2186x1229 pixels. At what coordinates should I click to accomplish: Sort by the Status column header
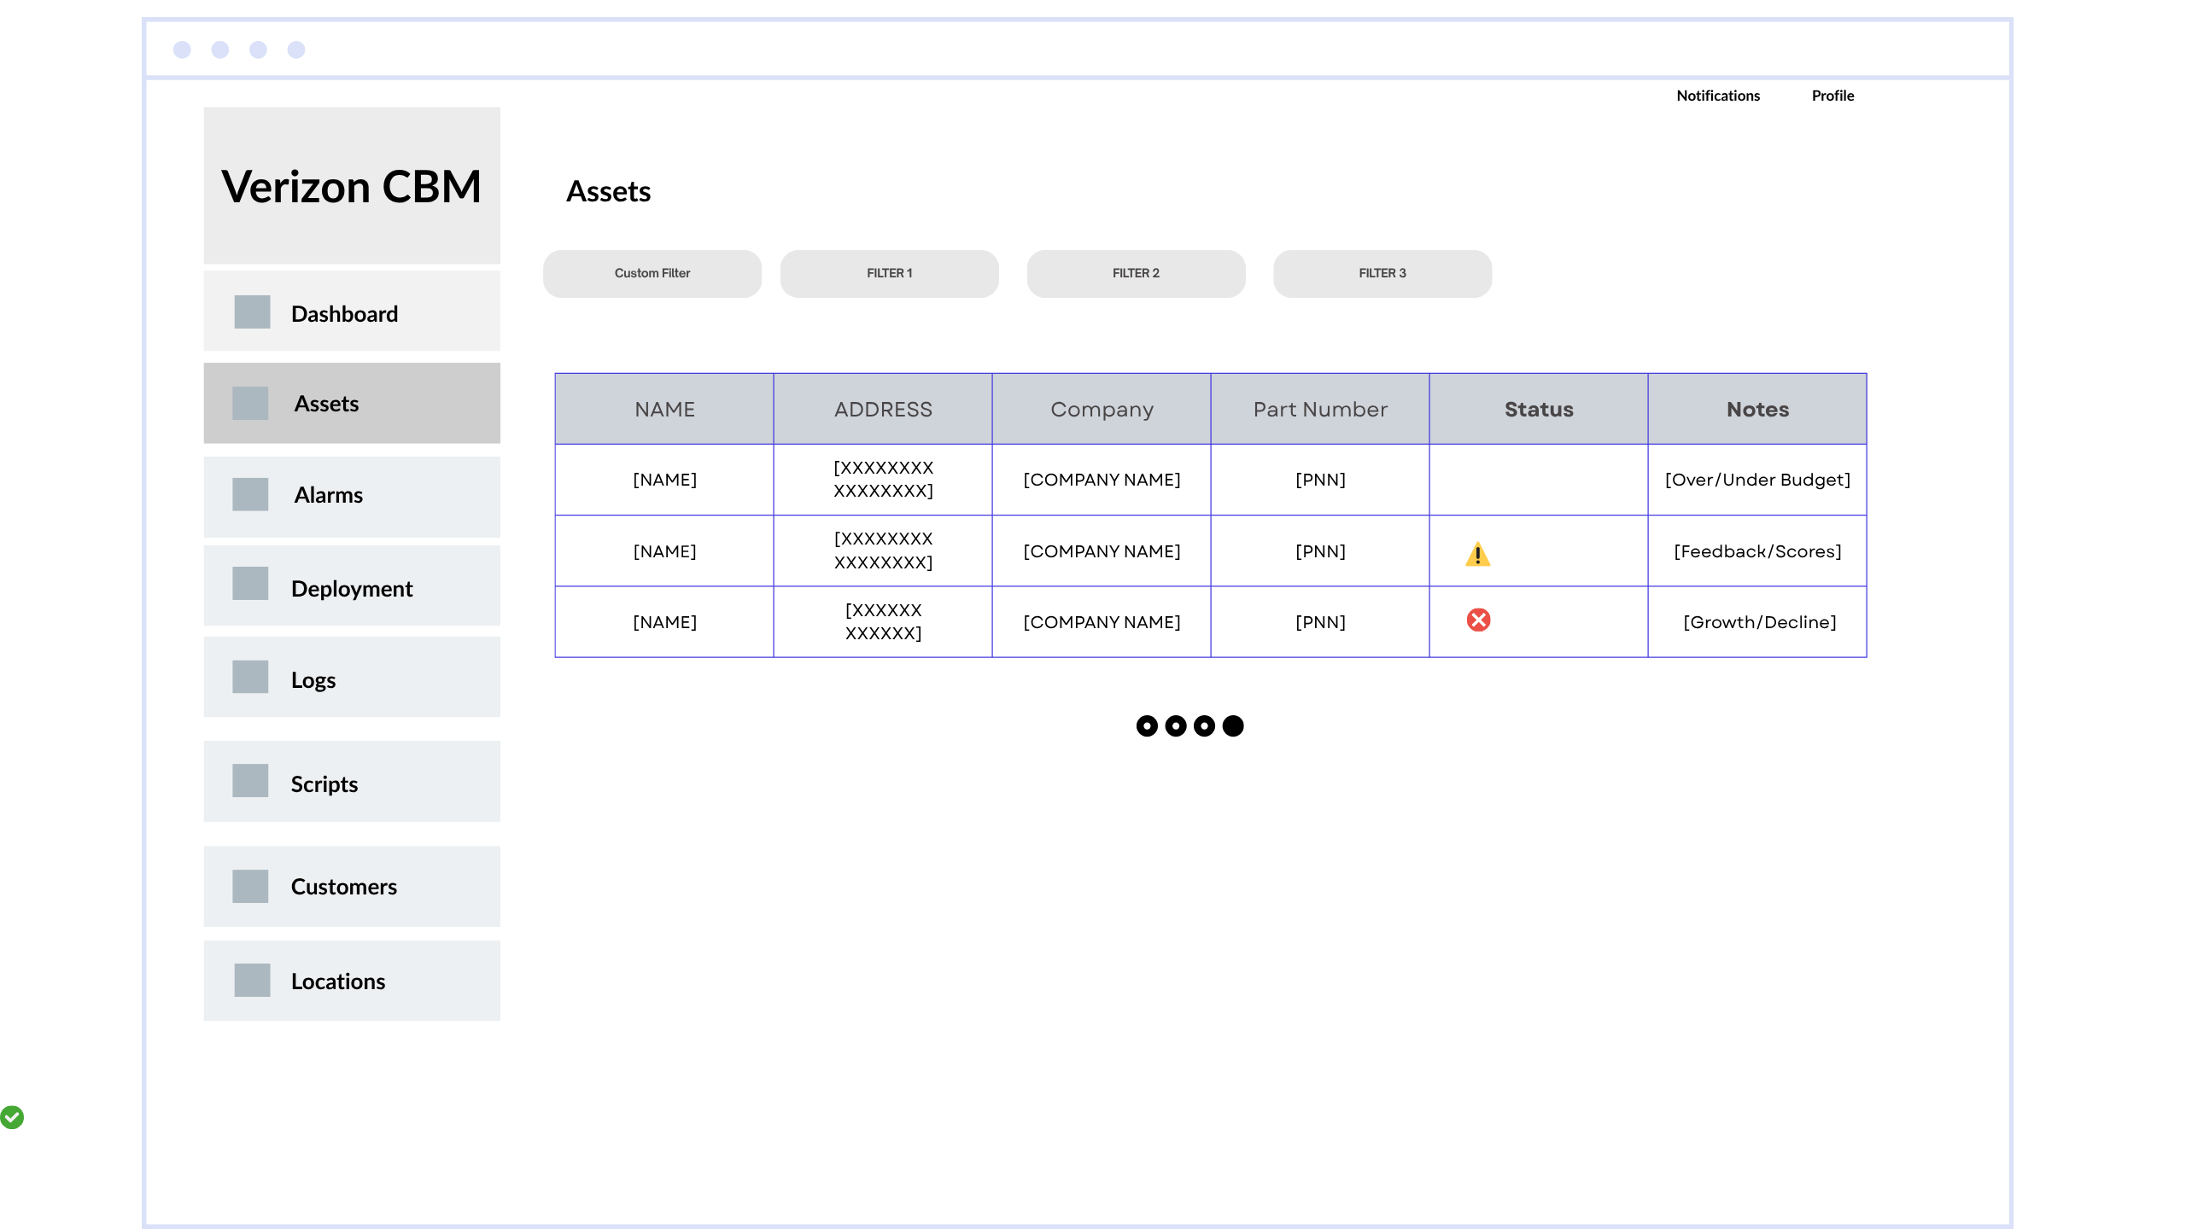[x=1538, y=410]
